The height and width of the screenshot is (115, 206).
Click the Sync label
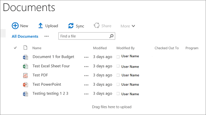[x=80, y=26]
